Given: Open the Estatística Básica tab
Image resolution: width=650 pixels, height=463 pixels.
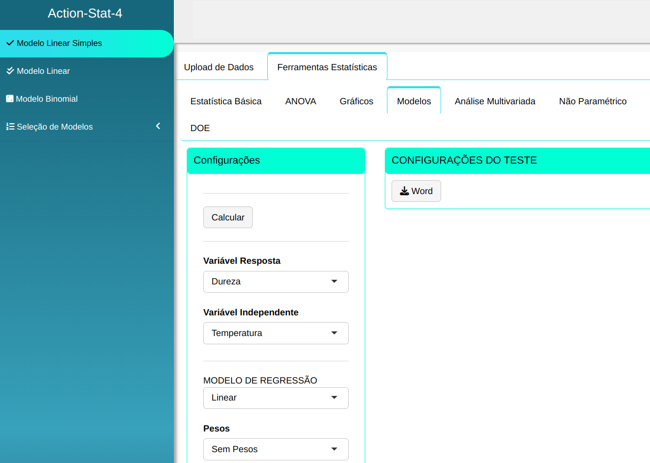Looking at the screenshot, I should (x=226, y=101).
